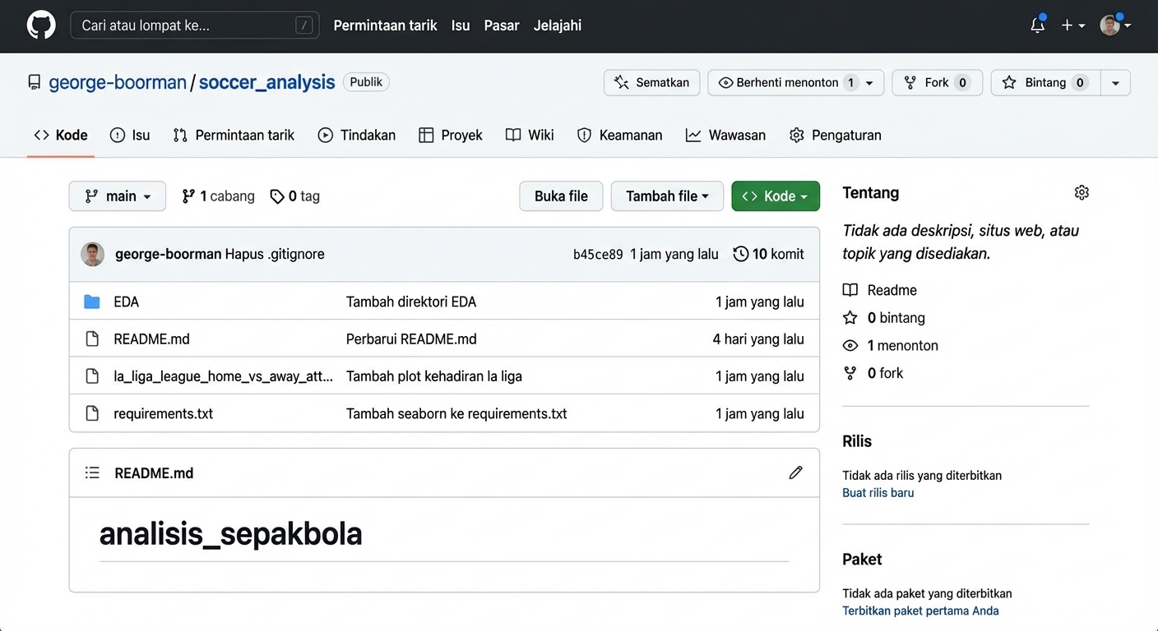This screenshot has height=631, width=1158.
Task: Open the README outline list icon
Action: point(92,472)
